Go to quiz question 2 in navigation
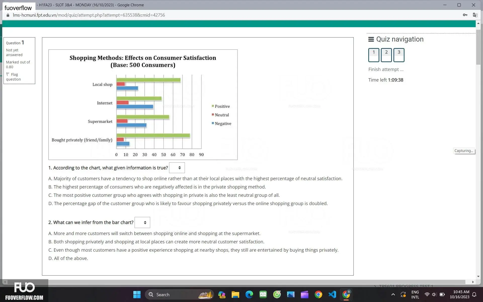483x302 pixels. [x=386, y=55]
